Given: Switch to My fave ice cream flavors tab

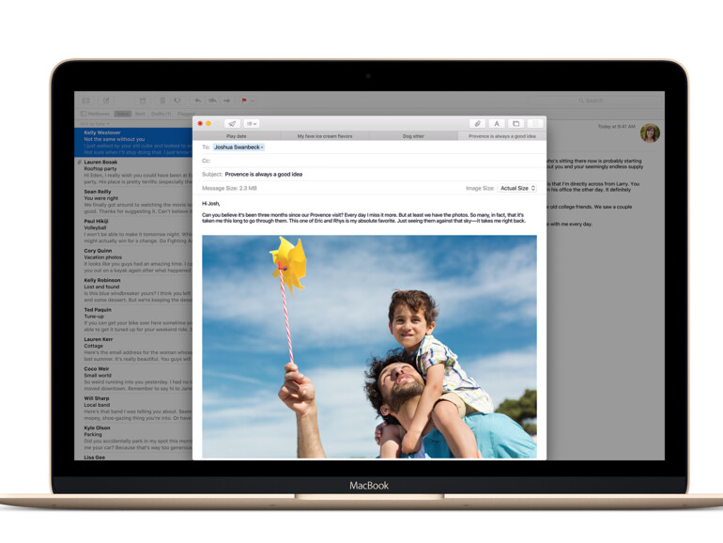Looking at the screenshot, I should coord(325,136).
